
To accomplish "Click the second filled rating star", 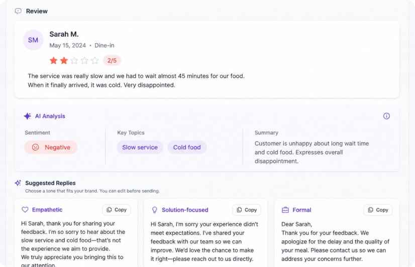I will coord(64,61).
